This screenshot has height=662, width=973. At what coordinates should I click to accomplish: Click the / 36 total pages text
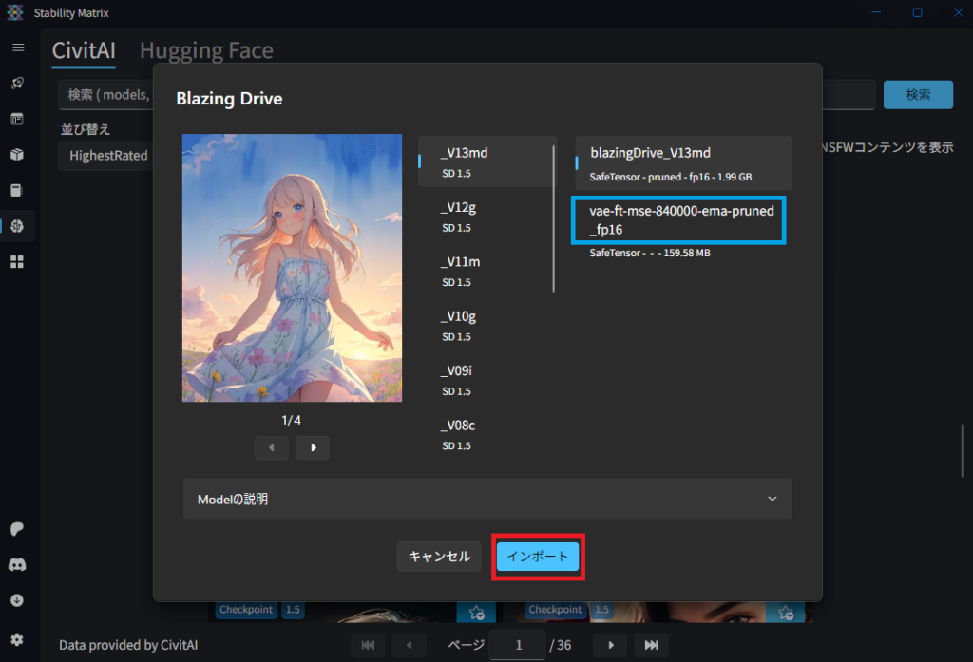pos(561,645)
